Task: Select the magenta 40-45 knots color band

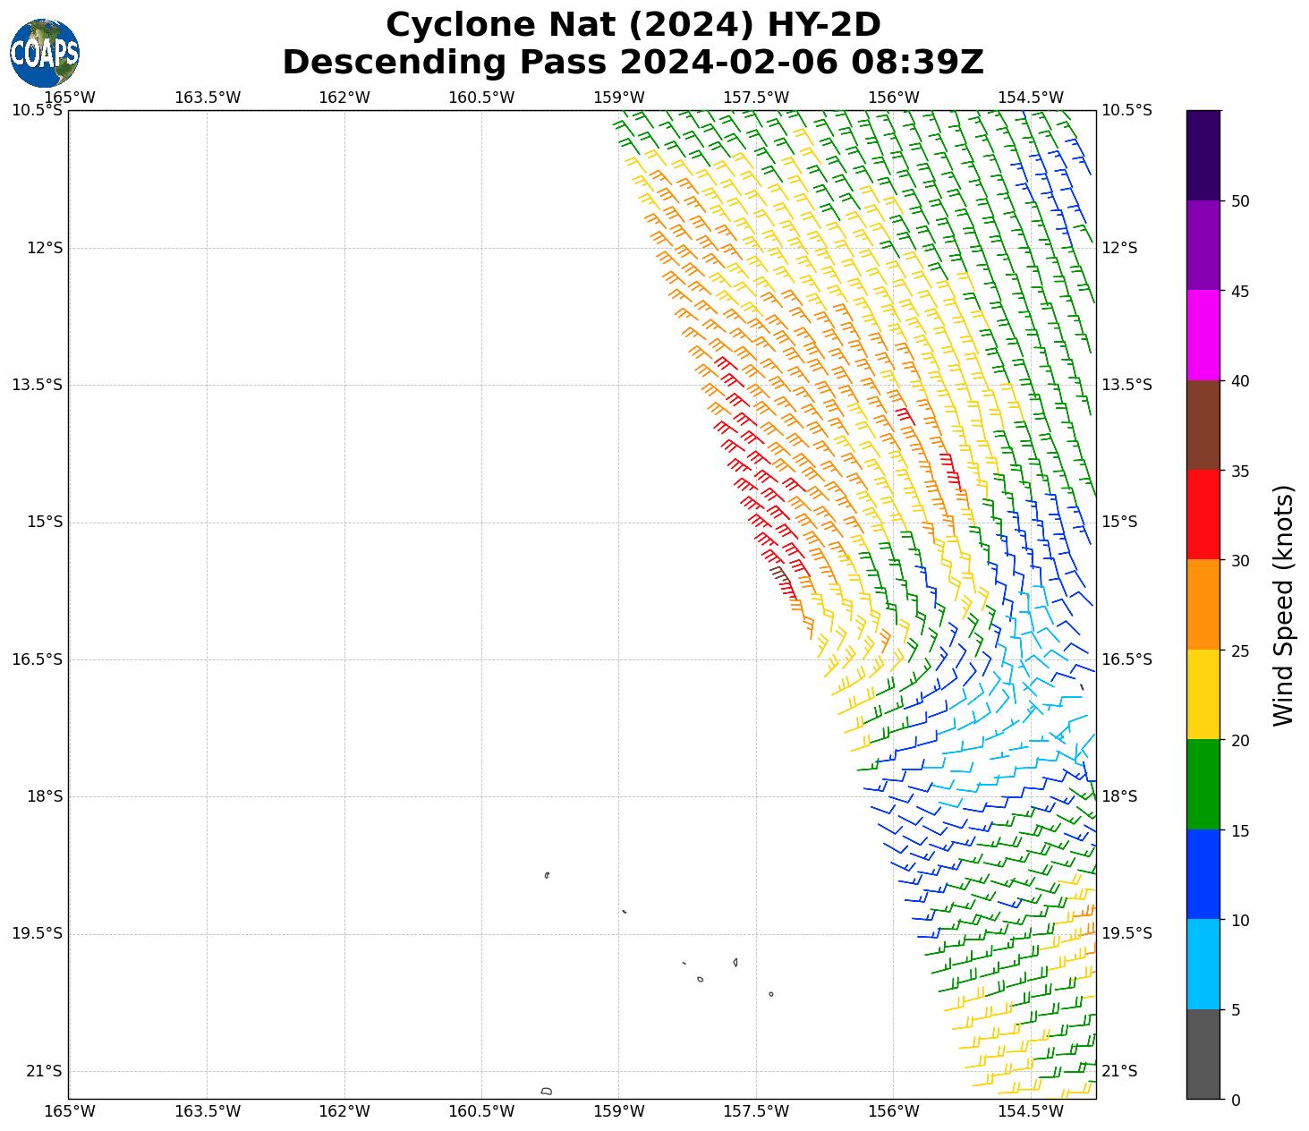Action: tap(1203, 335)
